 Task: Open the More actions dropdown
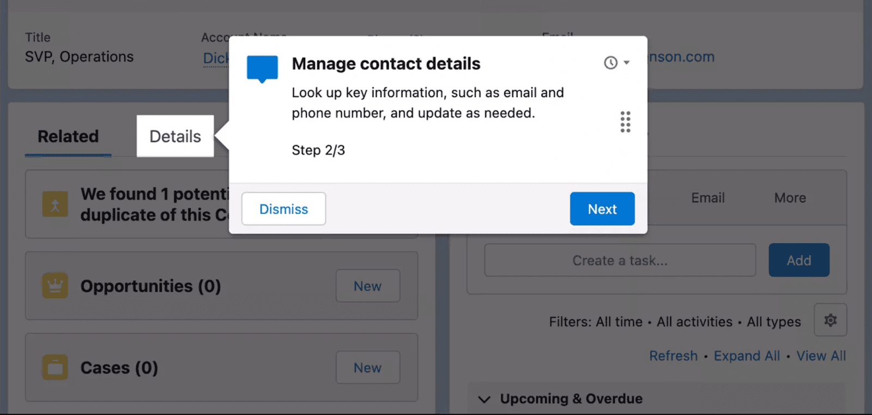tap(789, 197)
